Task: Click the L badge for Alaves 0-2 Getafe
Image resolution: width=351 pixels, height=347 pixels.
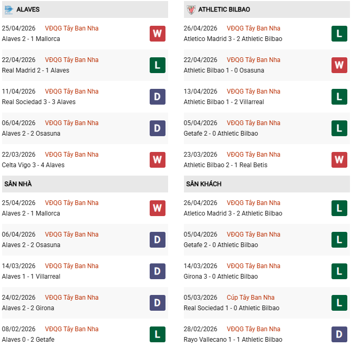Action: coord(158,334)
